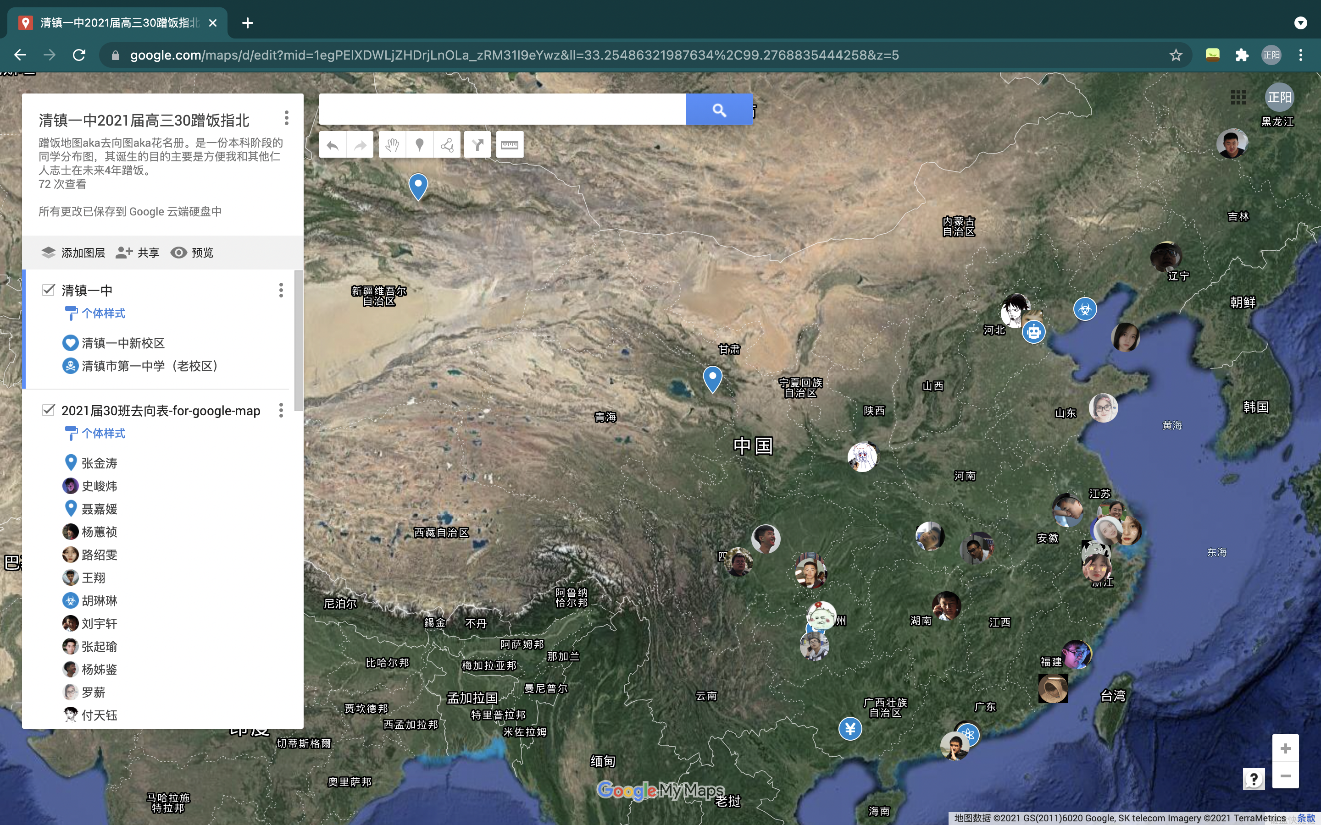
Task: Click the map title 清镇一中2021届高三30蹭饭指北
Action: (144, 120)
